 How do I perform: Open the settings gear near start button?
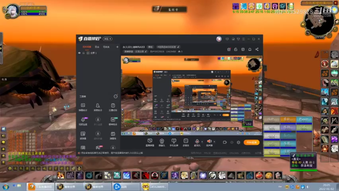(239, 142)
